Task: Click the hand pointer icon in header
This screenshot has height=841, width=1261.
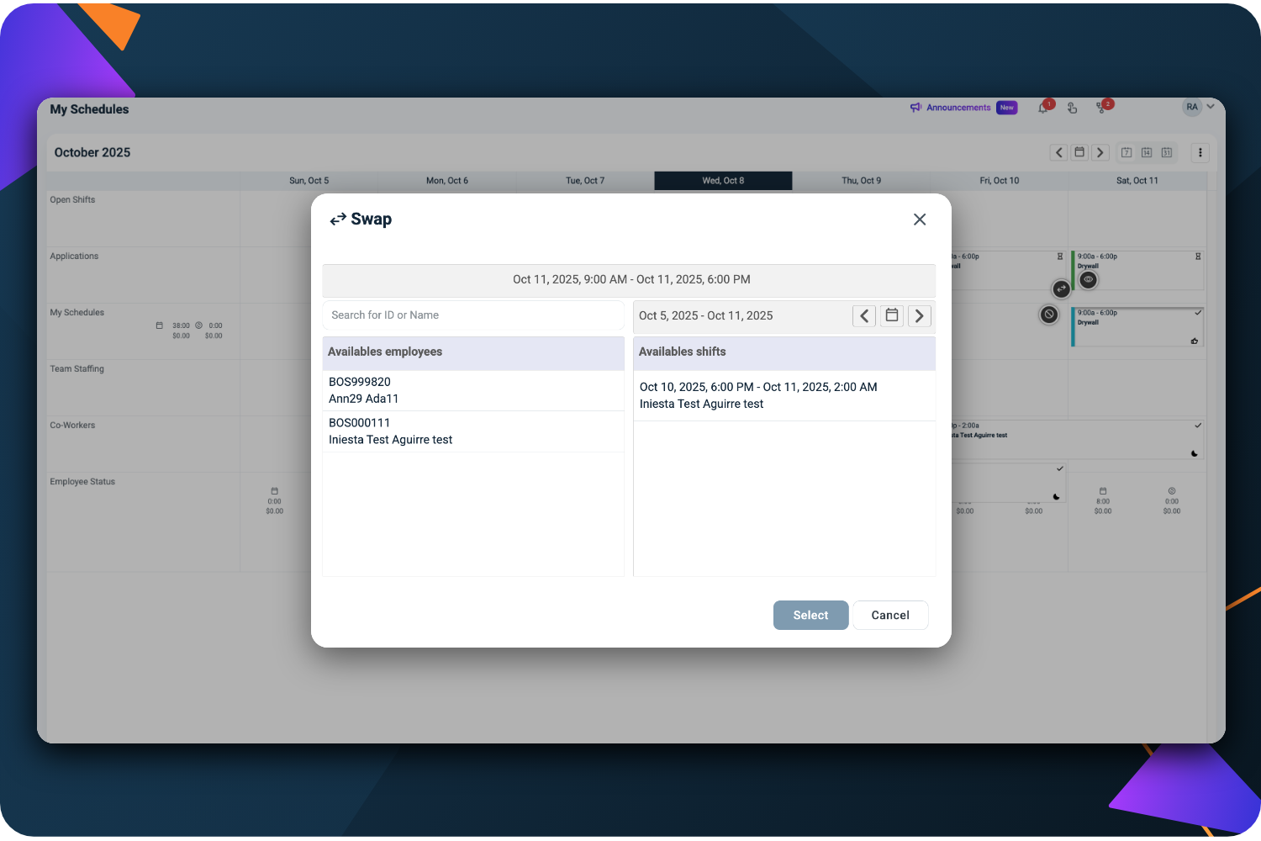Action: tap(1072, 108)
